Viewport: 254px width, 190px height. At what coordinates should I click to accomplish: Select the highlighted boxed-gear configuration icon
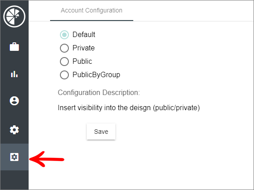[x=14, y=157]
